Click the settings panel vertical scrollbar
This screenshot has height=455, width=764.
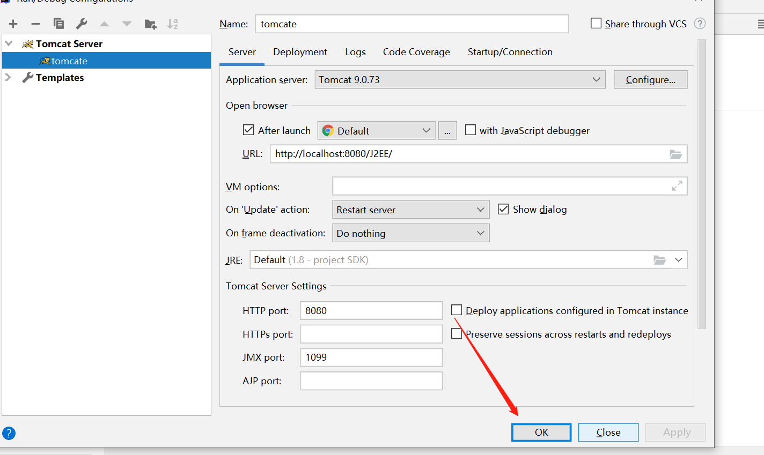(702, 183)
